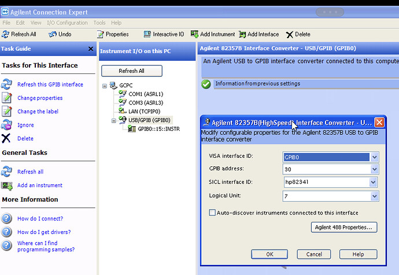The image size is (399, 275).
Task: Click the Add Interface toolbar icon
Action: [x=242, y=34]
